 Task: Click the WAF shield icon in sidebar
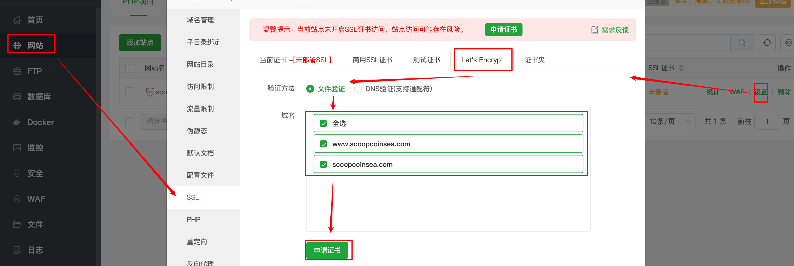pyautogui.click(x=17, y=199)
